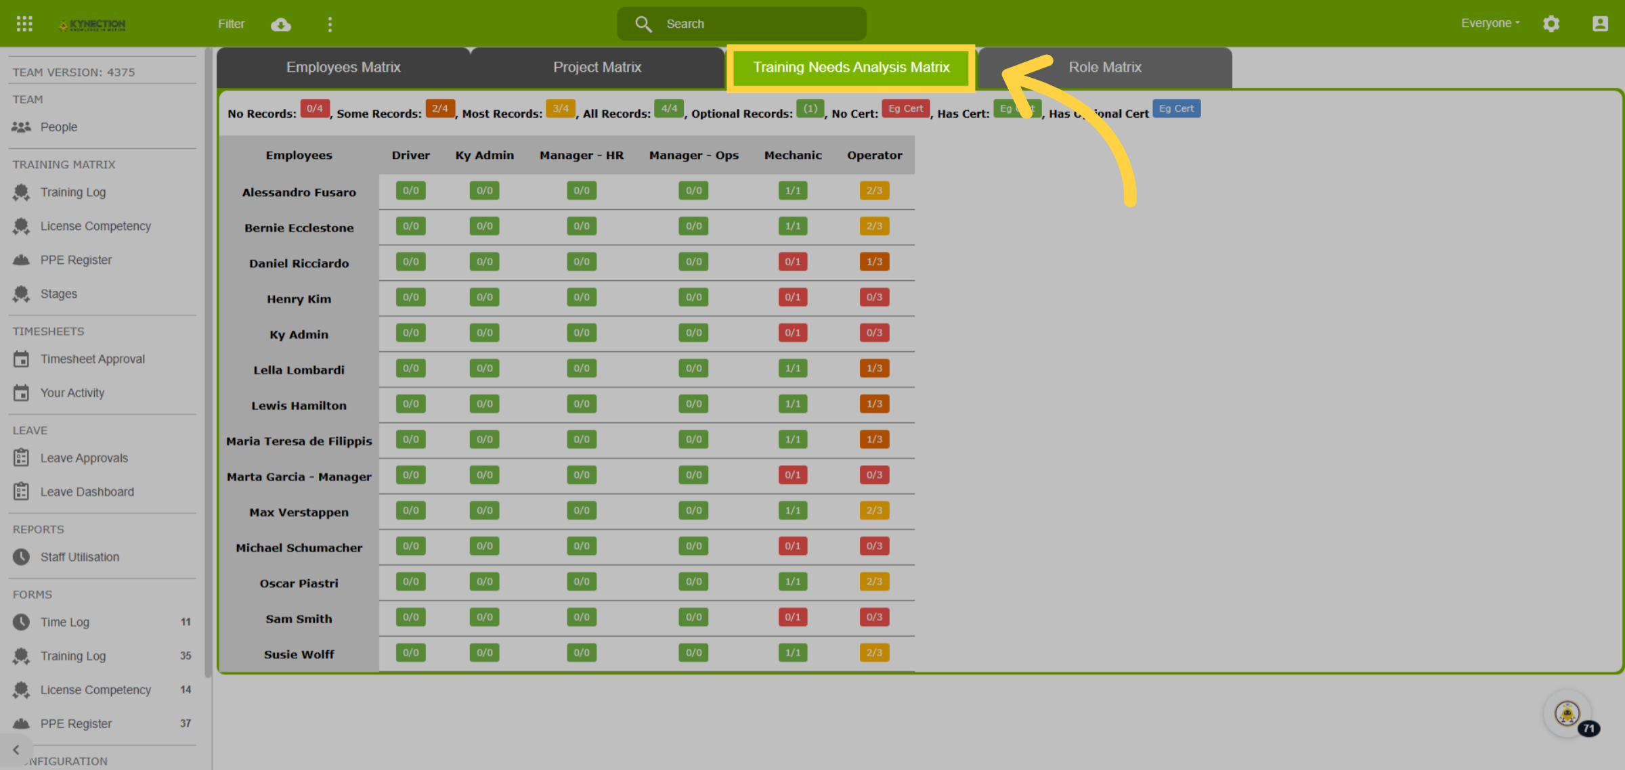1625x770 pixels.
Task: Switch to the Project Matrix tab
Action: tap(597, 67)
